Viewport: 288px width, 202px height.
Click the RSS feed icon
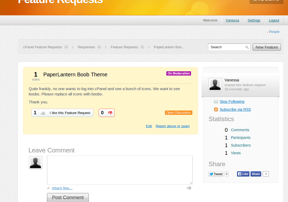216,109
